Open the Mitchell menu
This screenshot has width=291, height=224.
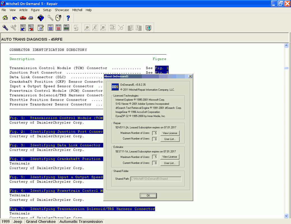click(x=77, y=10)
